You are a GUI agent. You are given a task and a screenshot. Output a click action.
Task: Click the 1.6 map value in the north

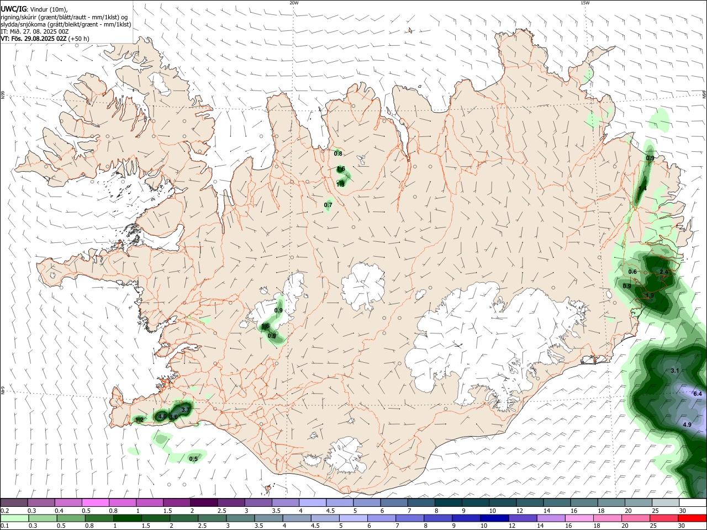341,169
